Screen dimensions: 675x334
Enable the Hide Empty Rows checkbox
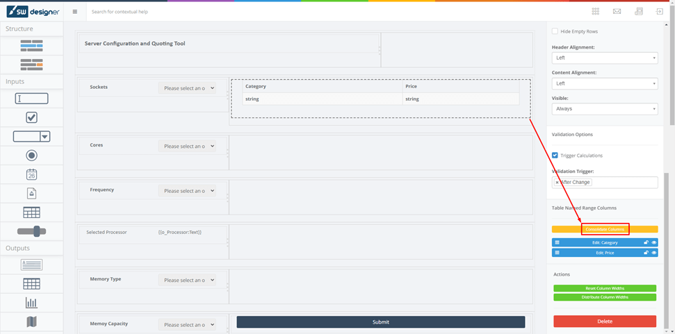tap(555, 31)
